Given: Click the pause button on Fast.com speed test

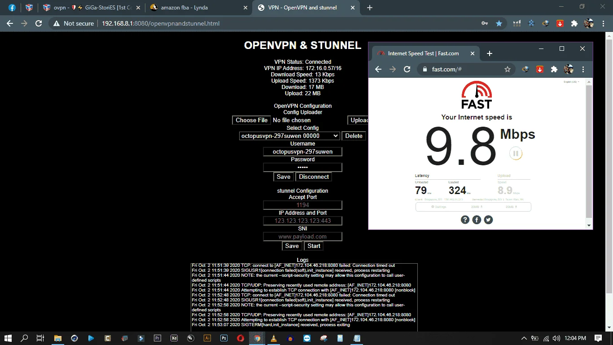Looking at the screenshot, I should point(516,154).
